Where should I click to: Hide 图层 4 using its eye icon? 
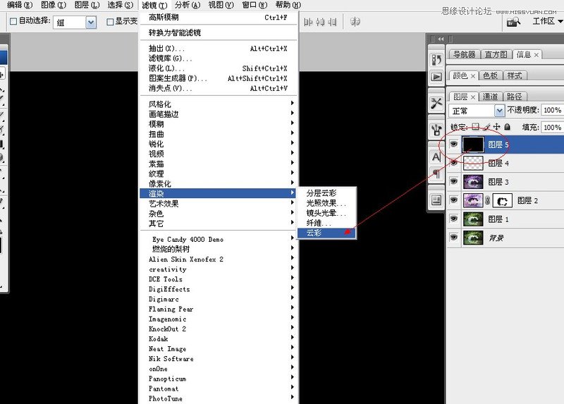(x=454, y=163)
